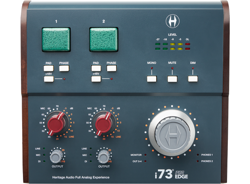Click the MONITOR label
250x184 pixels.
[x=136, y=155]
